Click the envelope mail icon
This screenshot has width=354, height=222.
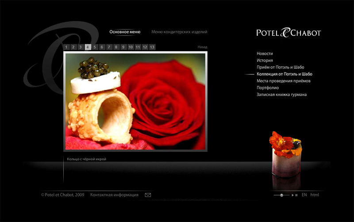tap(148, 195)
